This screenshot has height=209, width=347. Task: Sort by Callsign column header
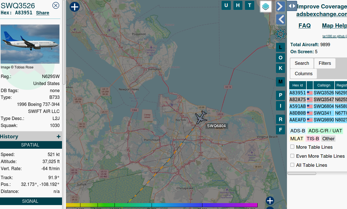click(324, 85)
